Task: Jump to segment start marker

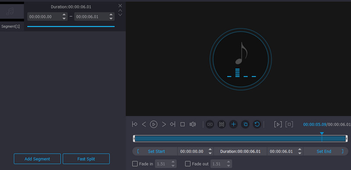Action: (135, 124)
